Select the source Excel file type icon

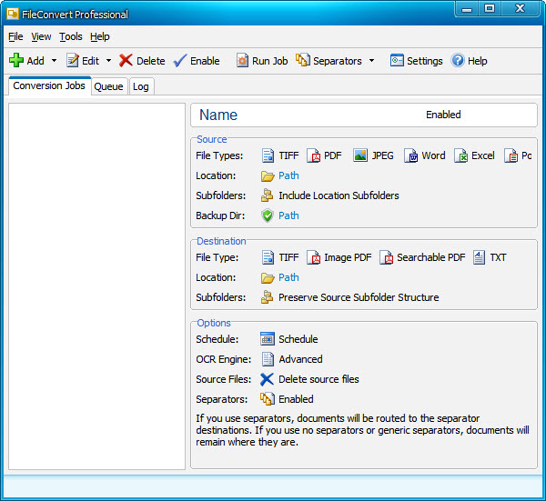point(461,155)
